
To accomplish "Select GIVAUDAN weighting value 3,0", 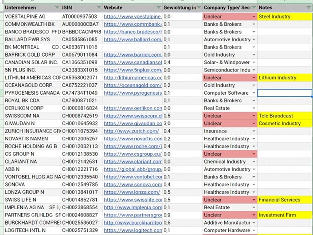I will [183, 123].
